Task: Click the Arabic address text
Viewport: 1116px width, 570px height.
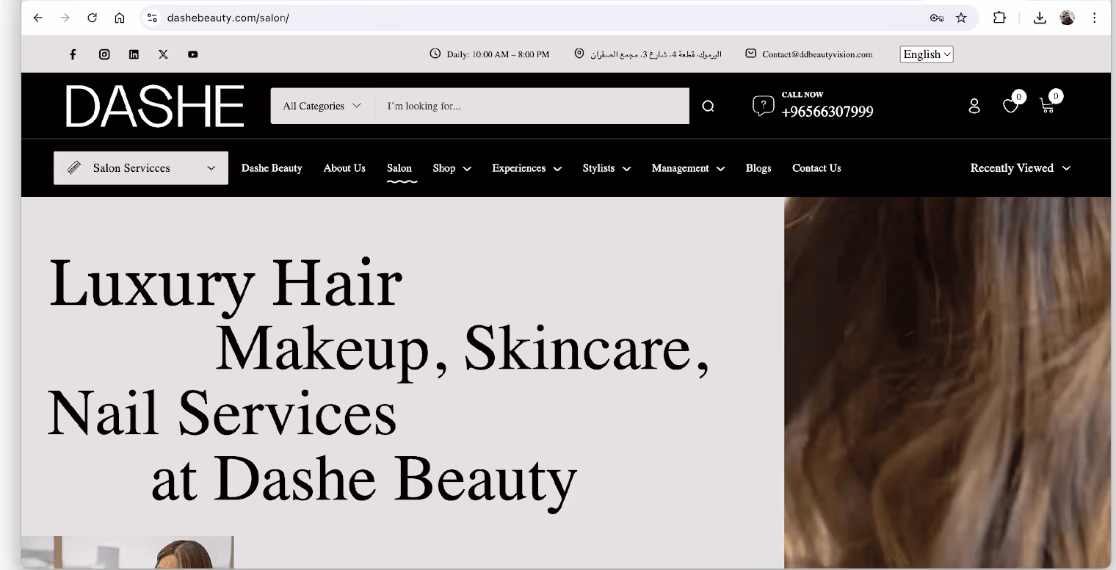Action: (x=655, y=54)
